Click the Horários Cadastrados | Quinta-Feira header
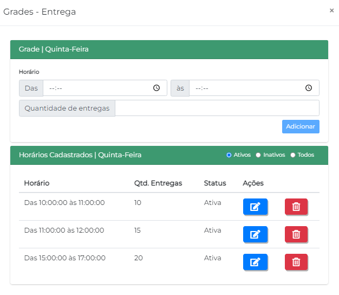 [80, 155]
